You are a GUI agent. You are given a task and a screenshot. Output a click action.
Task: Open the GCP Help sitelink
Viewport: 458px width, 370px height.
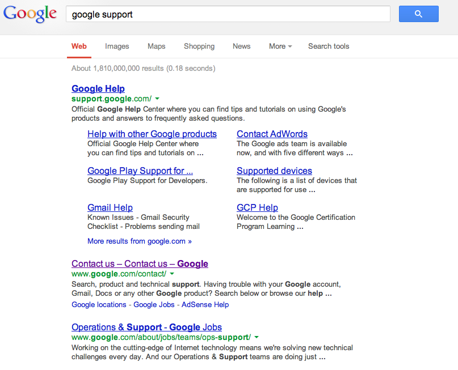tap(257, 207)
